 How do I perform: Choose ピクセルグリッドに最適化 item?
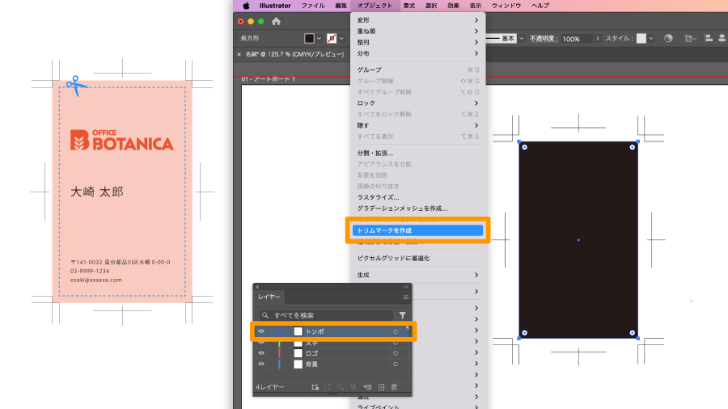pyautogui.click(x=417, y=259)
